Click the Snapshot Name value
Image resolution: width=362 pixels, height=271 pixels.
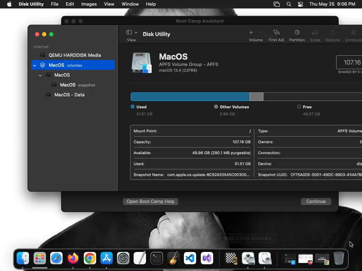coord(208,175)
